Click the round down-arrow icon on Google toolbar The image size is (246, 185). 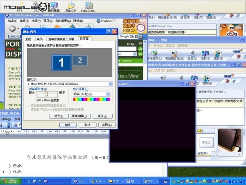[136, 37]
